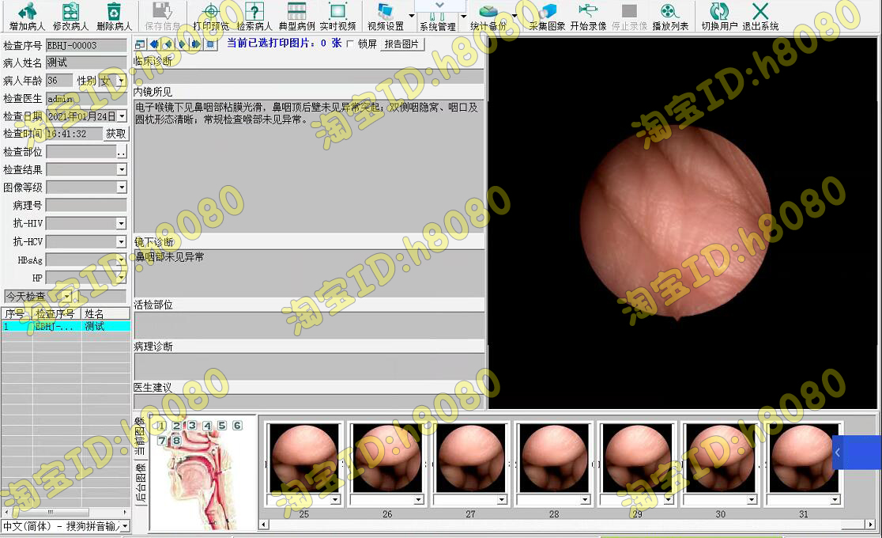Screen dimensions: 882x538
Task: Open 打印预览 (print preview) from toolbar
Action: click(211, 16)
